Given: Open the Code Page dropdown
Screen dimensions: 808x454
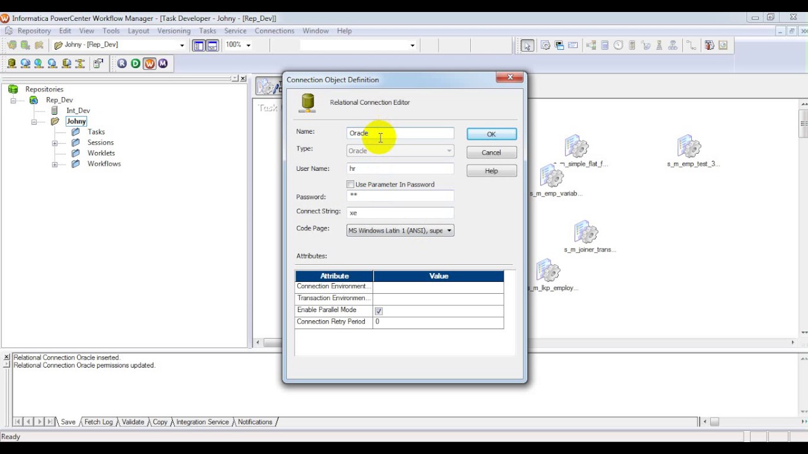Looking at the screenshot, I should click(449, 231).
